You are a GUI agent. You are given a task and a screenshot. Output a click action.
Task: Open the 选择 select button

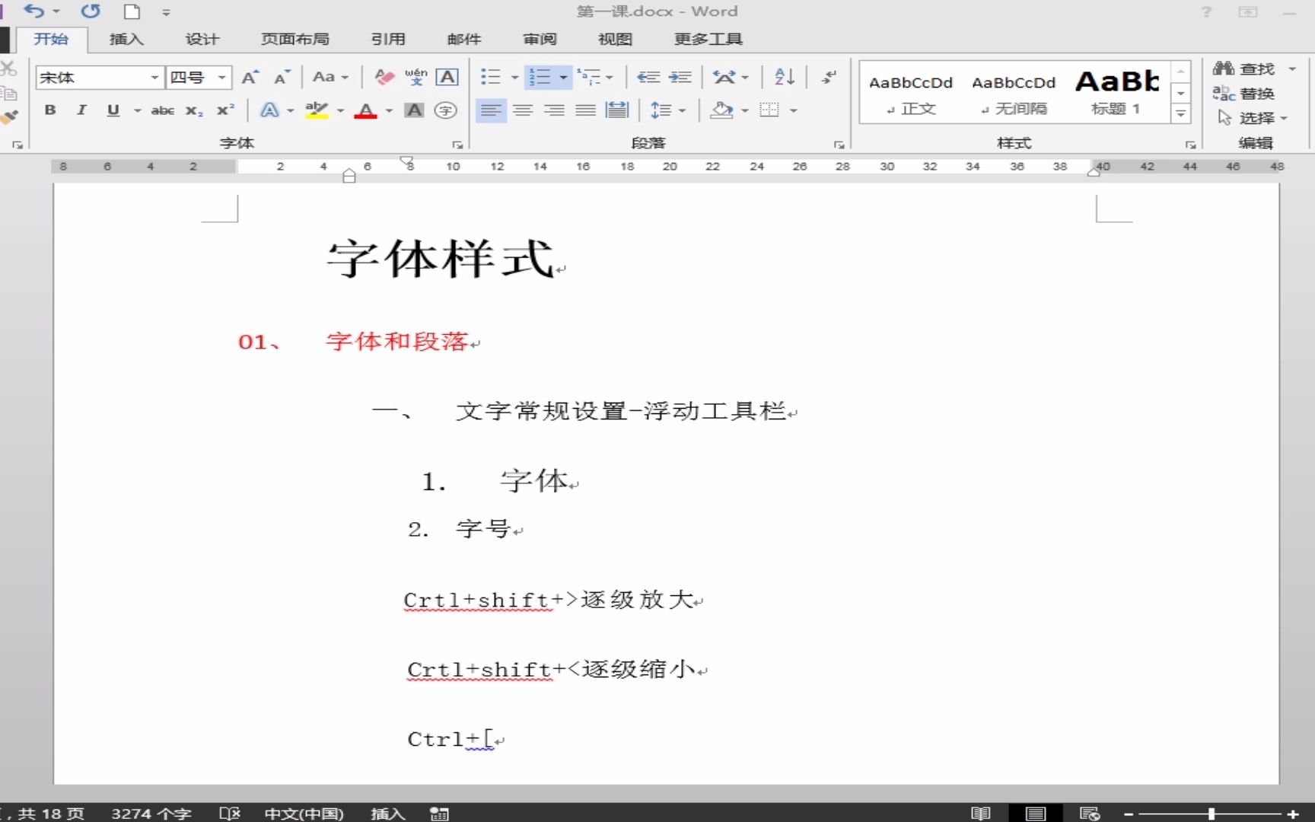(1252, 118)
